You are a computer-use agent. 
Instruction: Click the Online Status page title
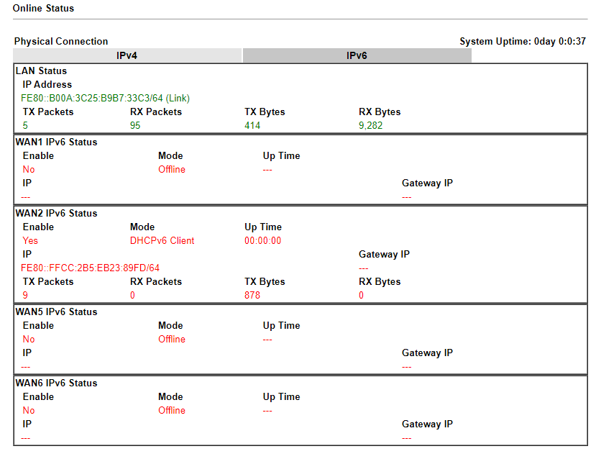tap(35, 8)
